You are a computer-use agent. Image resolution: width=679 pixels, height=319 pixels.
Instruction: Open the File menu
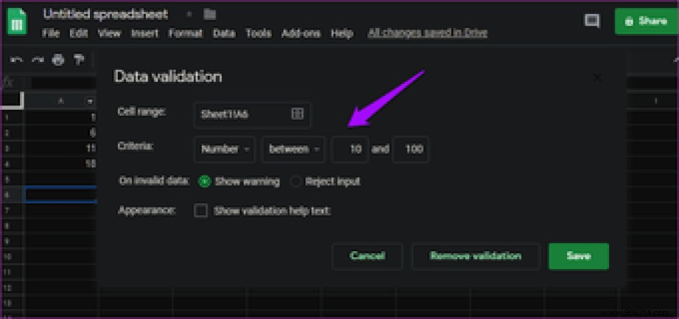click(x=51, y=33)
